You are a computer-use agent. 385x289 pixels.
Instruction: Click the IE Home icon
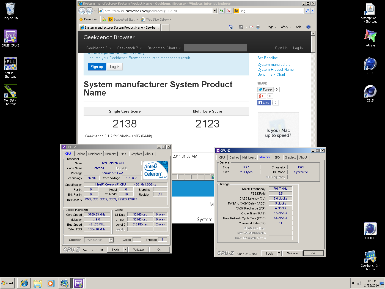(231, 27)
